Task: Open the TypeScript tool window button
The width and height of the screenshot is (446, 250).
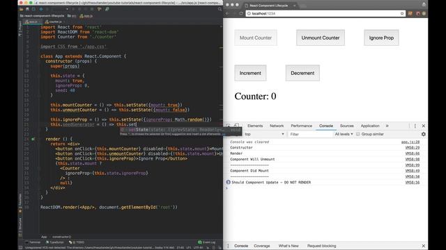Action: click(x=54, y=242)
